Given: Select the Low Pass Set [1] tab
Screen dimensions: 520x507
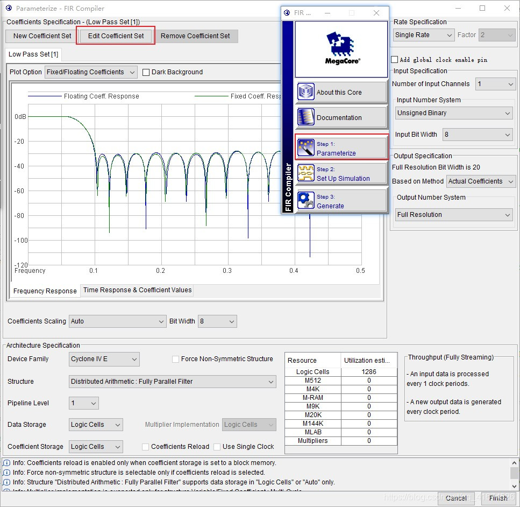Looking at the screenshot, I should [33, 54].
